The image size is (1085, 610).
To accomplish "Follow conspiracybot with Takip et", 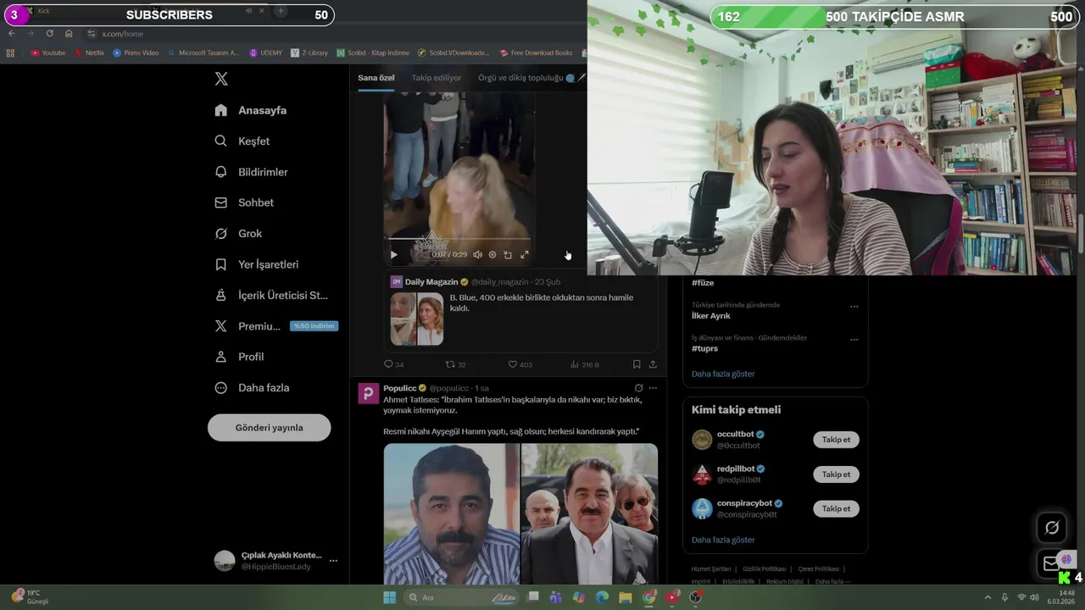I will coord(836,508).
